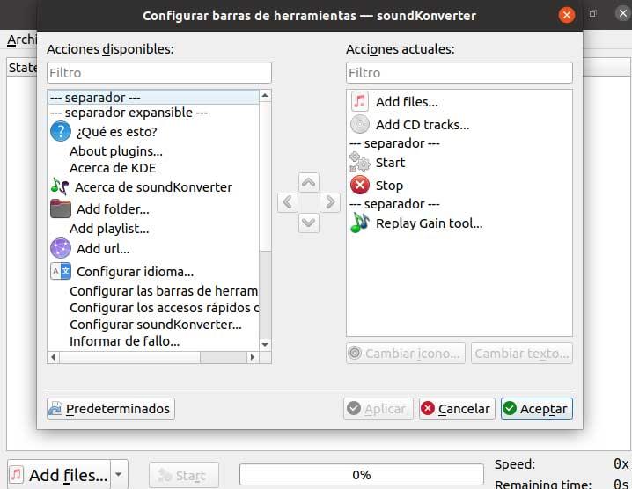Click the left arrow to remove an action
Image resolution: width=632 pixels, height=489 pixels.
pos(288,202)
